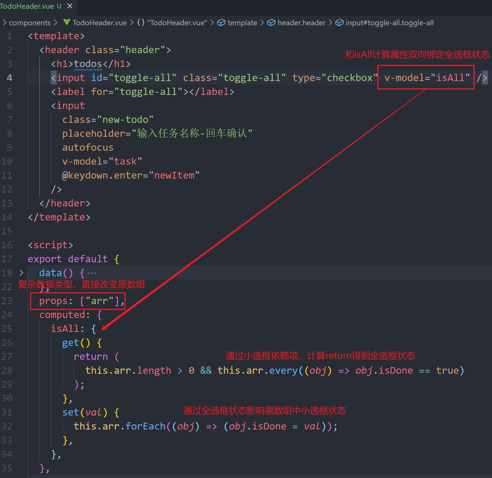This screenshot has width=492, height=478.
Task: Click the cube icon before input#toggle-all breadcrumb
Action: click(339, 22)
